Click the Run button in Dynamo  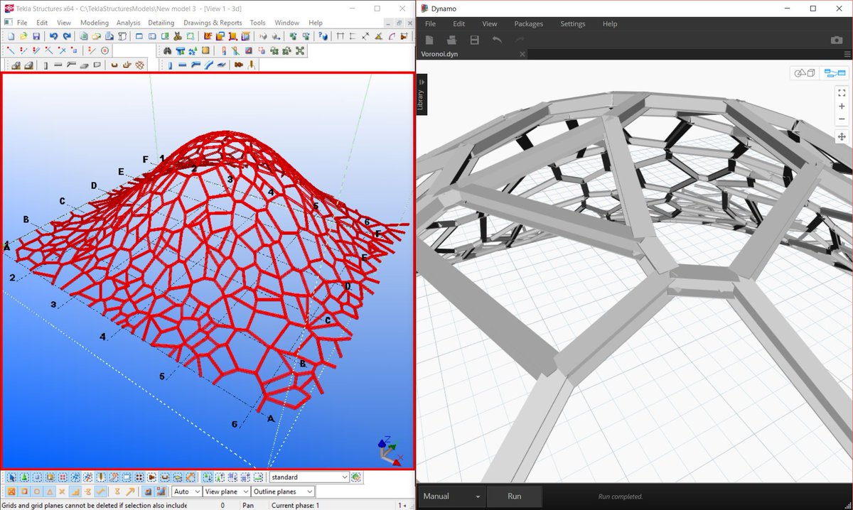coord(514,496)
